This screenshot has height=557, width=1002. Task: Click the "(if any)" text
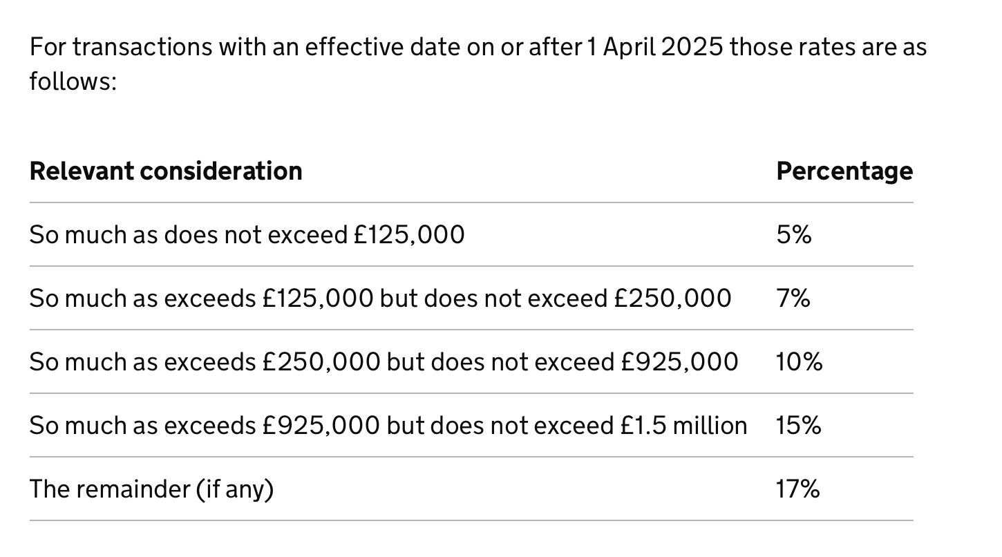pos(235,489)
